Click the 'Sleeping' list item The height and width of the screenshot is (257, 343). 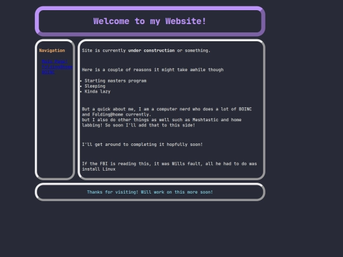pos(95,86)
